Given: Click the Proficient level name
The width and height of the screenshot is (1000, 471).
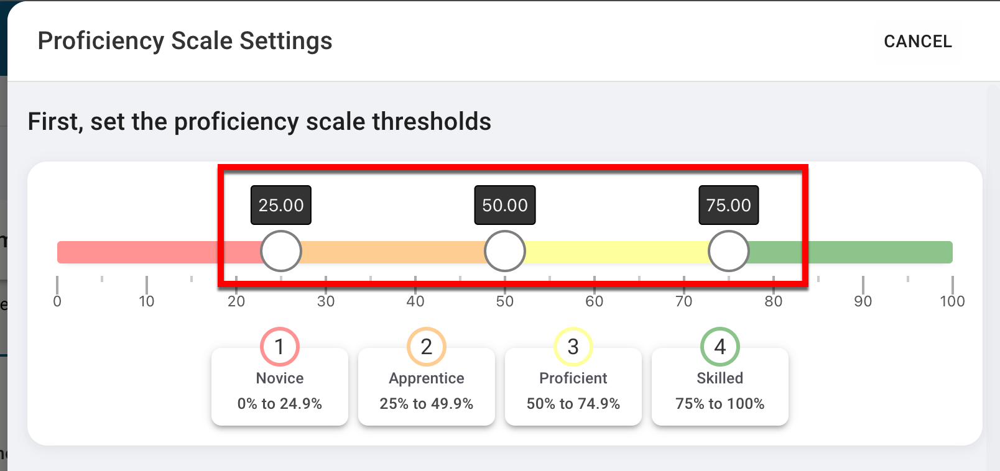Looking at the screenshot, I should pyautogui.click(x=573, y=378).
